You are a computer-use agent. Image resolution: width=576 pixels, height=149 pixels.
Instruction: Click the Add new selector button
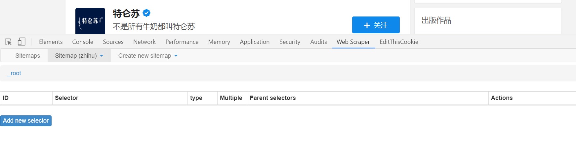tap(26, 121)
